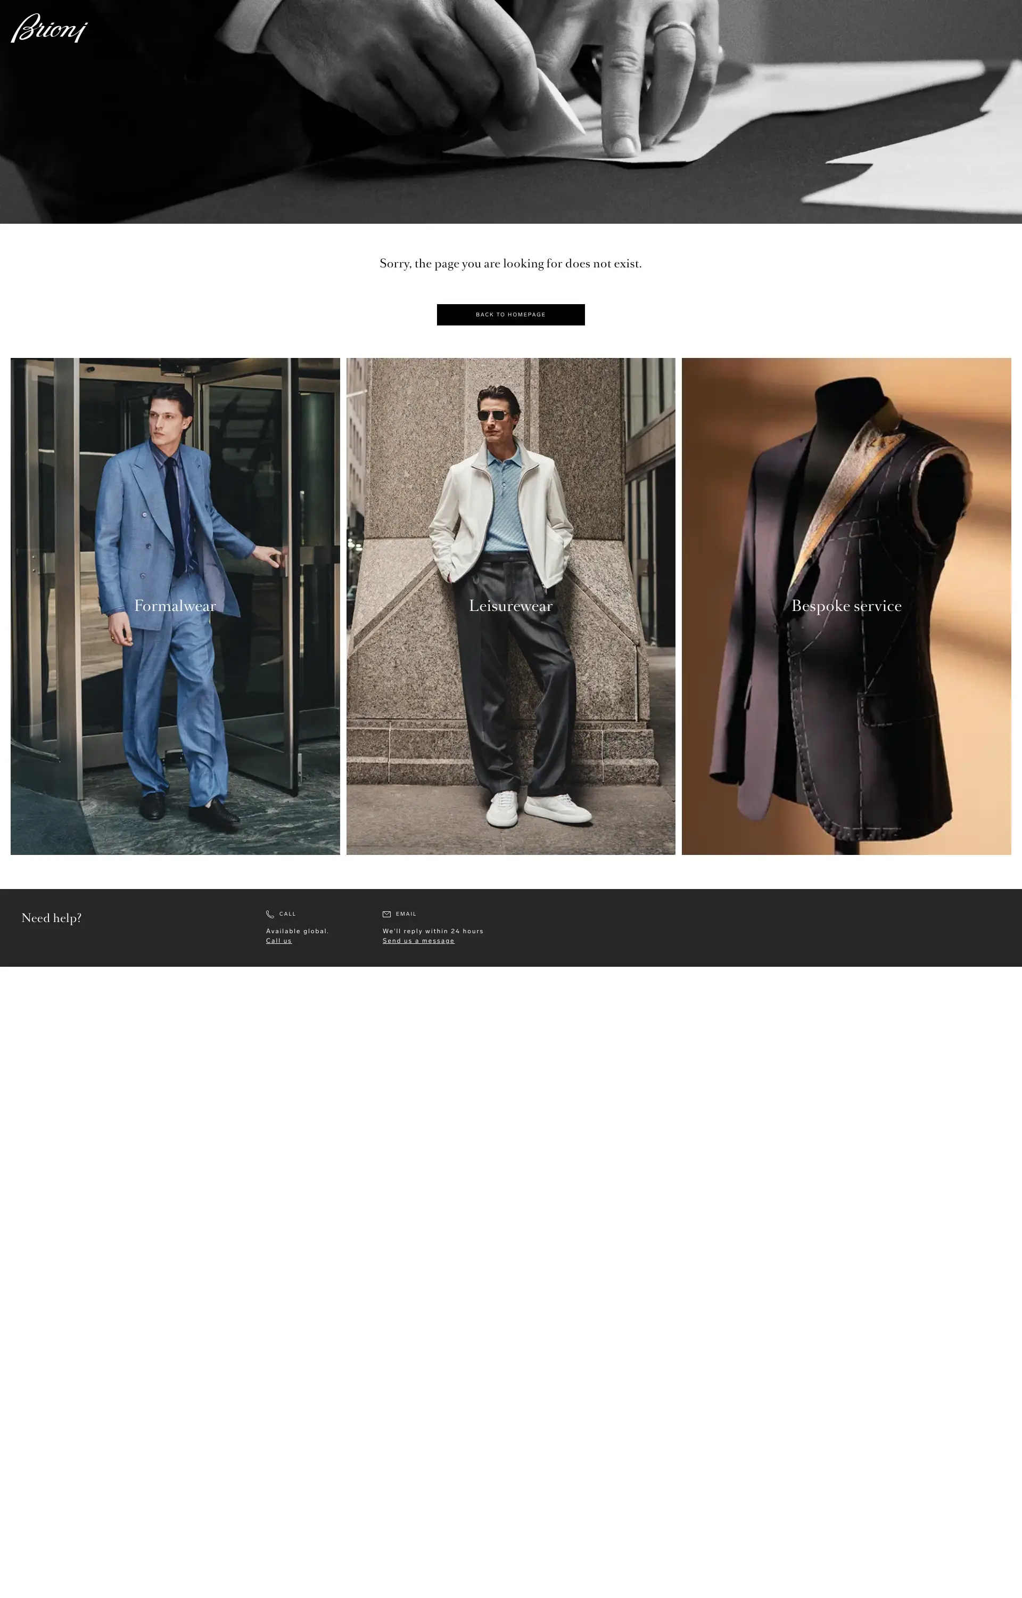This screenshot has height=1598, width=1022.
Task: Click the EMAIL label in footer
Action: click(406, 914)
